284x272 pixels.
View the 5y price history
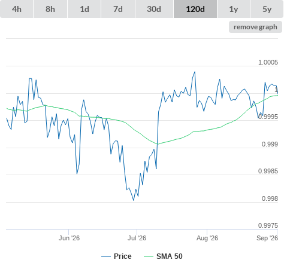coord(267,9)
